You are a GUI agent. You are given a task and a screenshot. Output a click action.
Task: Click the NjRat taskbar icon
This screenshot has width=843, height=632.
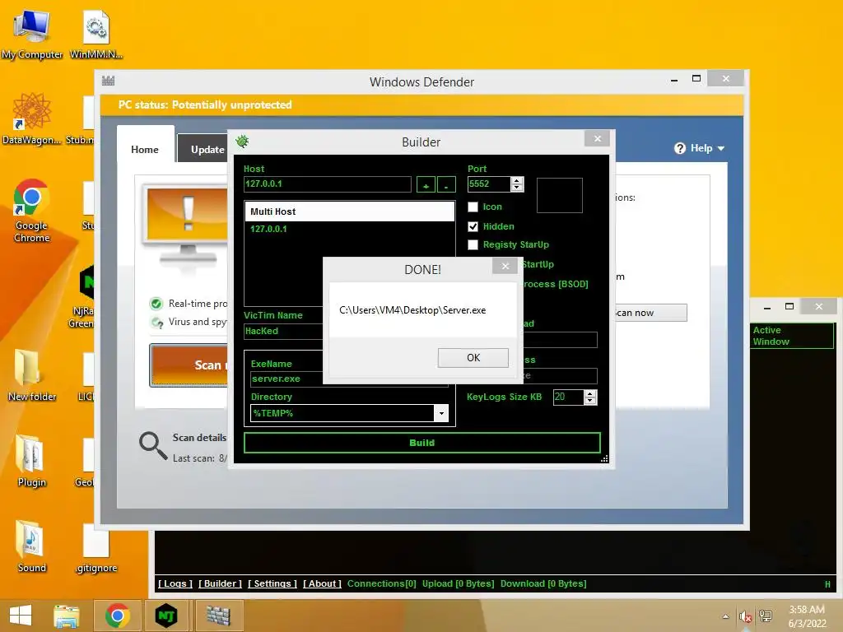(x=166, y=616)
